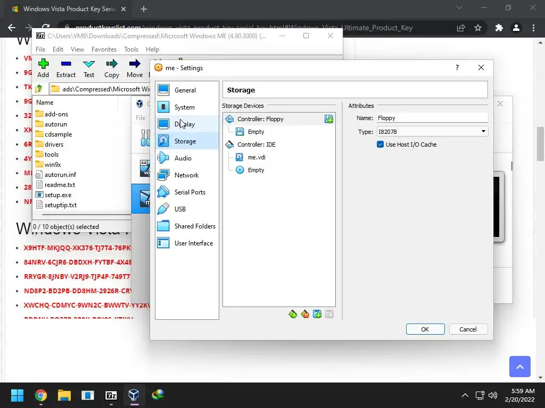Open Chrome tab search dropdown
545x408 pixels.
coord(459,7)
